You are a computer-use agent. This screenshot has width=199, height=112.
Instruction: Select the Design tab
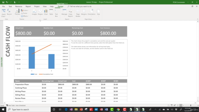(x=60, y=7)
